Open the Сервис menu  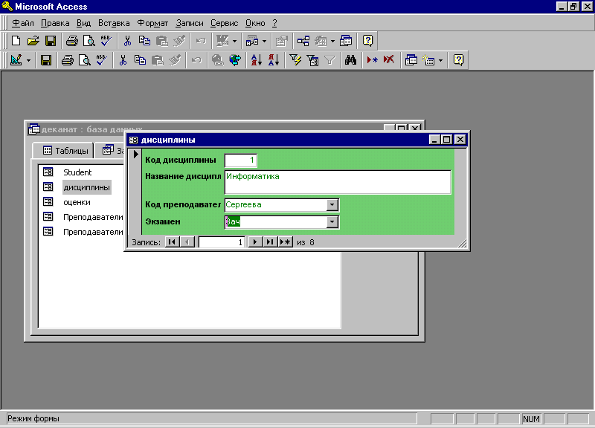pos(225,23)
